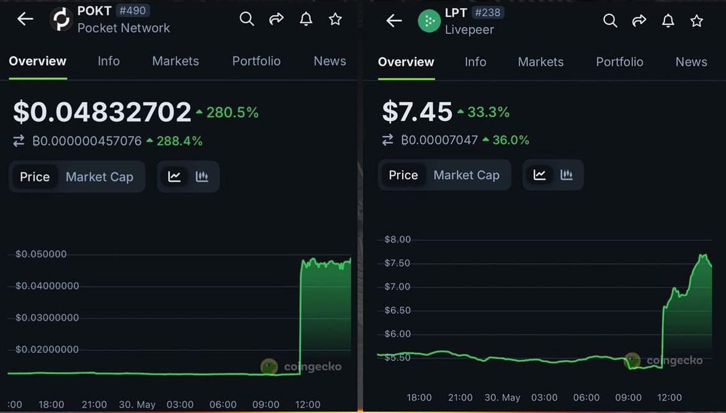Screen dimensions: 726x413
Task: Go back from the POKT page
Action: pos(25,19)
